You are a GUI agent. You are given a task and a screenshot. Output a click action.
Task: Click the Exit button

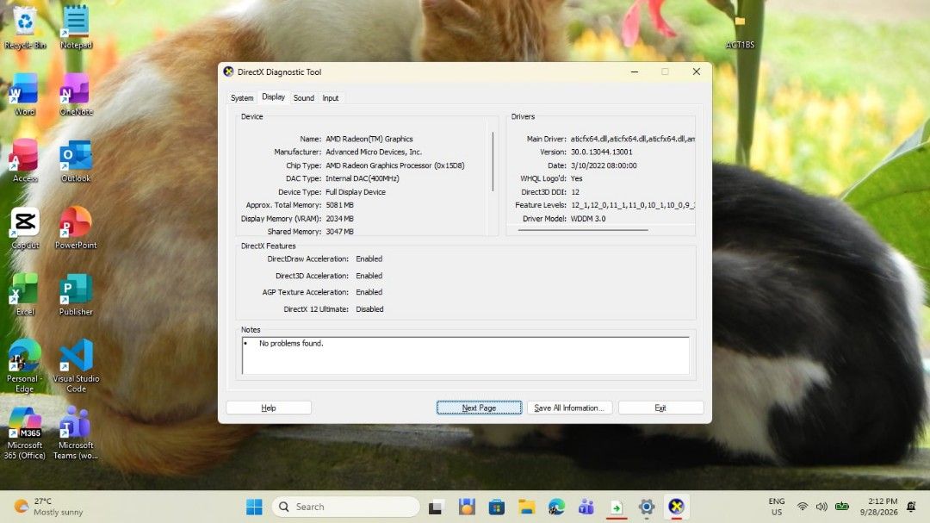pyautogui.click(x=660, y=408)
